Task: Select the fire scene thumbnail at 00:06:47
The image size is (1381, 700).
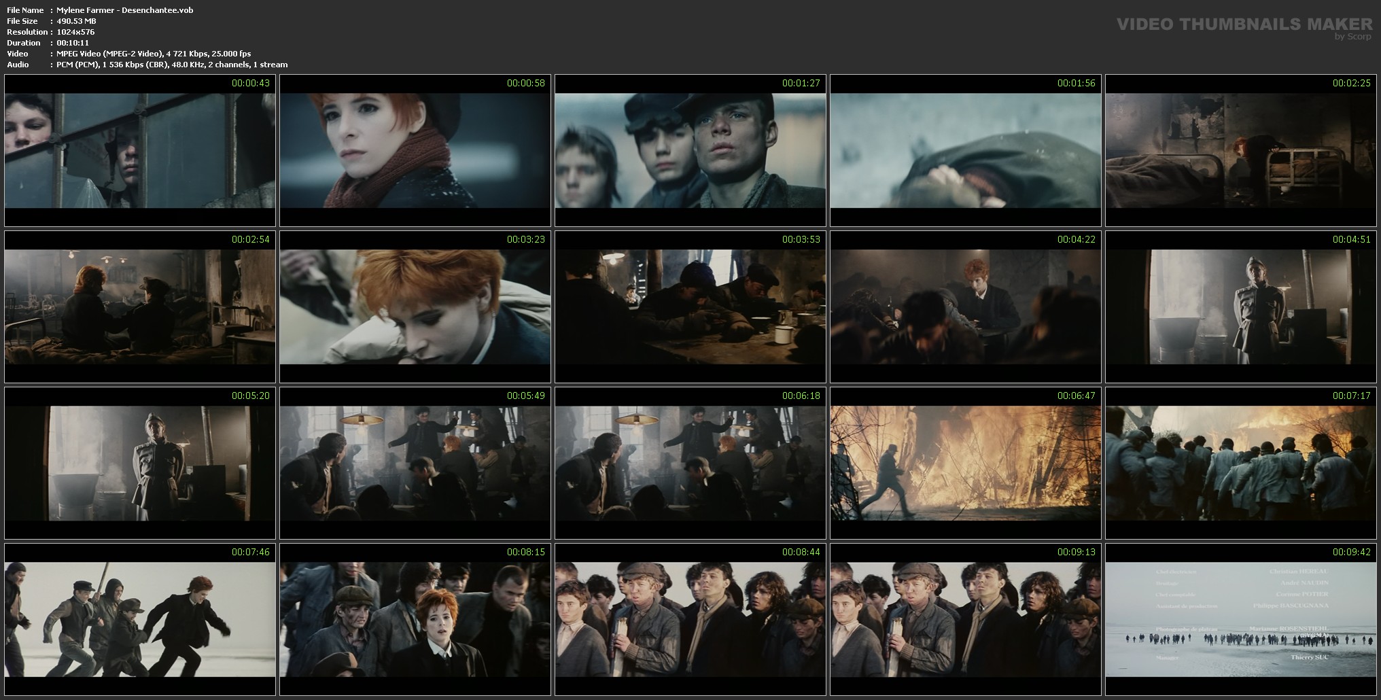Action: 966,463
